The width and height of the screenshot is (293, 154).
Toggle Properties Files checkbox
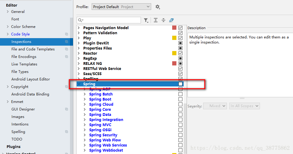point(180,48)
